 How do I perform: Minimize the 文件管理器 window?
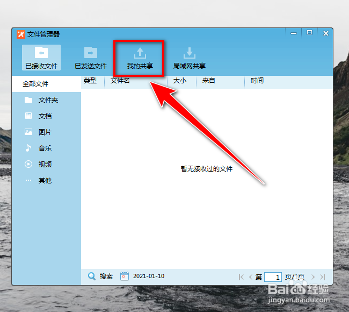click(294, 33)
